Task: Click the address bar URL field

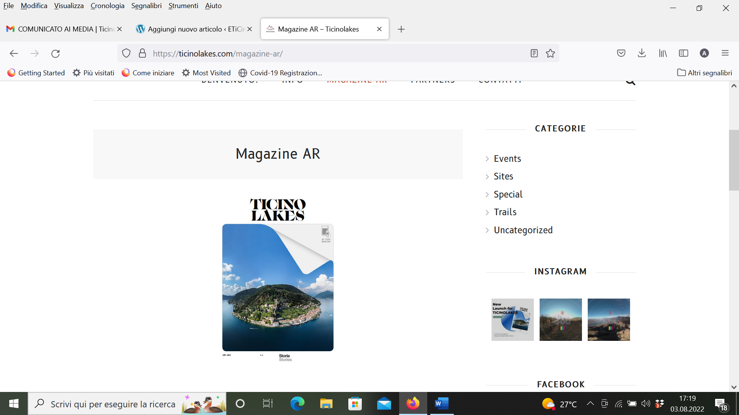Action: click(339, 53)
